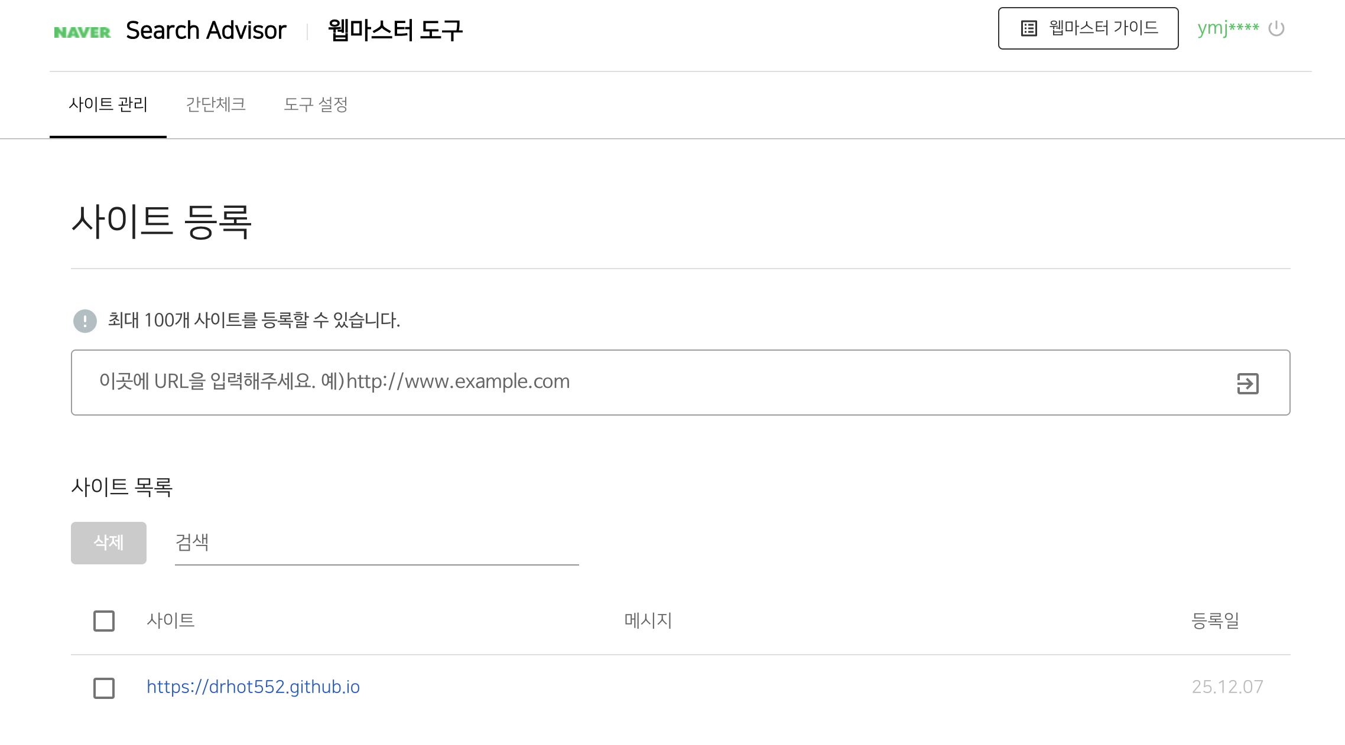1345x745 pixels.
Task: Click the logout power icon
Action: click(1276, 27)
